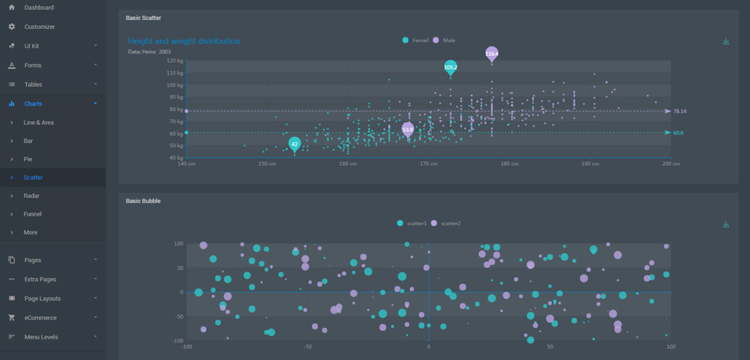Click the eCommerce cart icon
The image size is (750, 360).
(12, 317)
